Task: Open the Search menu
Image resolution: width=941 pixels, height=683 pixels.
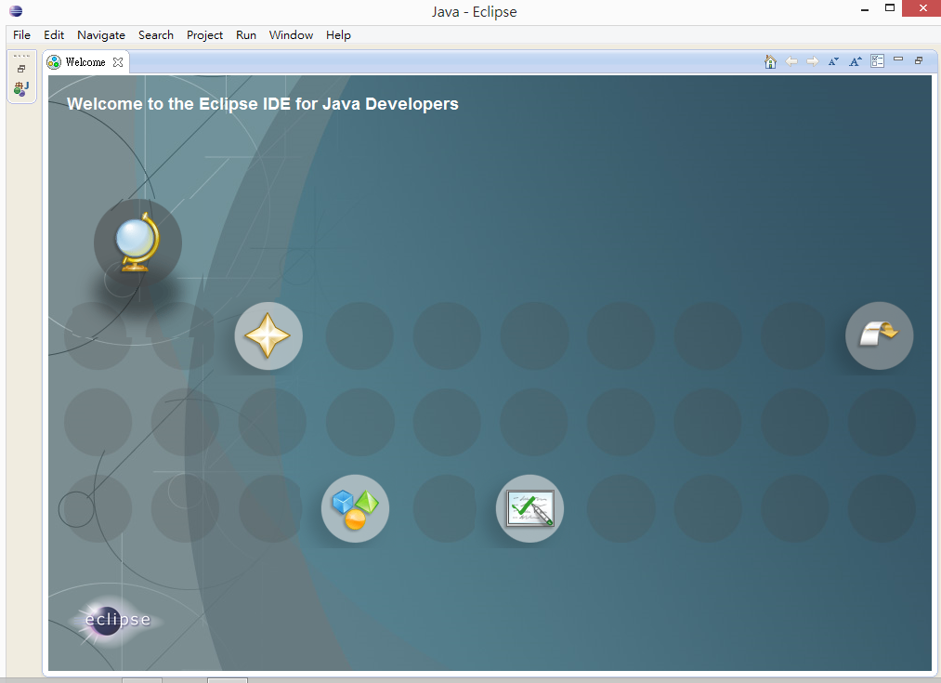Action: 155,34
